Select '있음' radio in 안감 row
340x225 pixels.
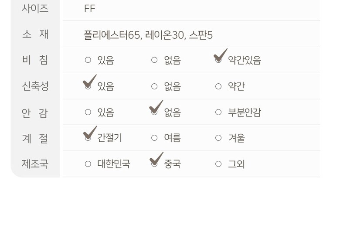click(x=88, y=112)
